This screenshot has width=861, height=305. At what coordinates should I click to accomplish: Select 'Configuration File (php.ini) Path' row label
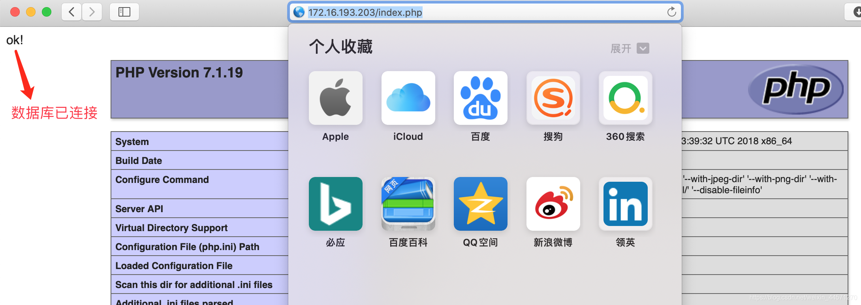pyautogui.click(x=187, y=247)
